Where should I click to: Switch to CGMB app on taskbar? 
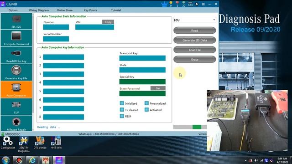click(59, 160)
